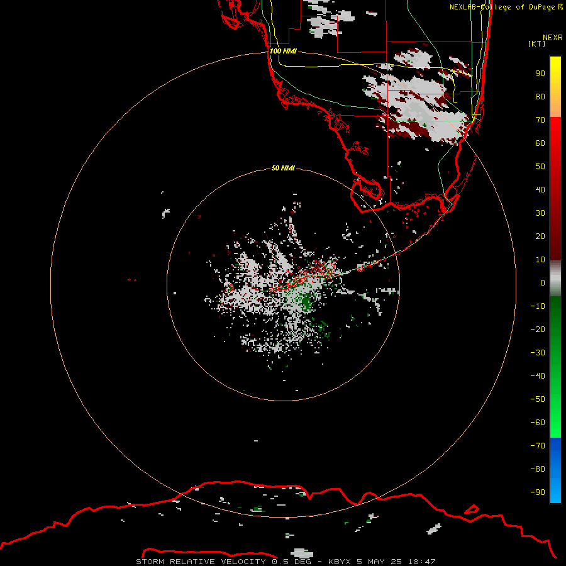The height and width of the screenshot is (566, 566).
Task: Click the 90 value on velocity scale
Action: coord(540,74)
